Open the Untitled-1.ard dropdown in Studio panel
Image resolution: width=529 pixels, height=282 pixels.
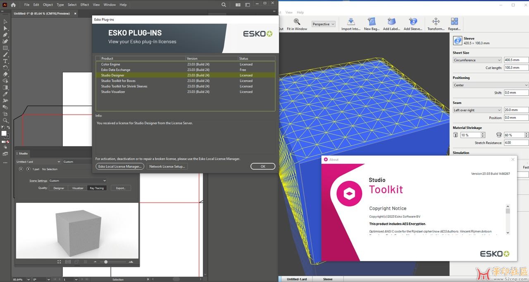click(38, 162)
